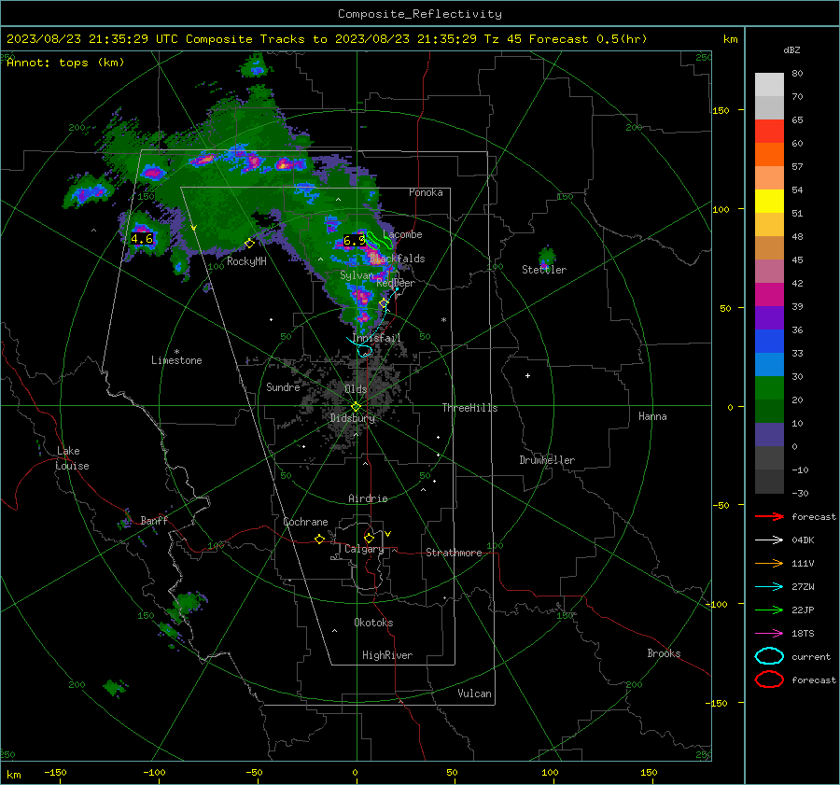Click the yellow diamond marker near Cochrane
Viewport: 840px width, 785px height.
(319, 539)
